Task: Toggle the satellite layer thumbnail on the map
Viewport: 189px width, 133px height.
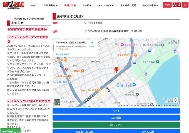Action: [57, 102]
